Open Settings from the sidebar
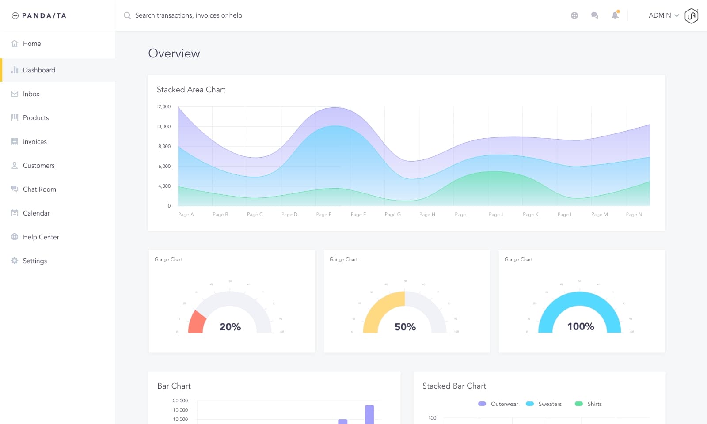The height and width of the screenshot is (424, 707). pyautogui.click(x=34, y=261)
